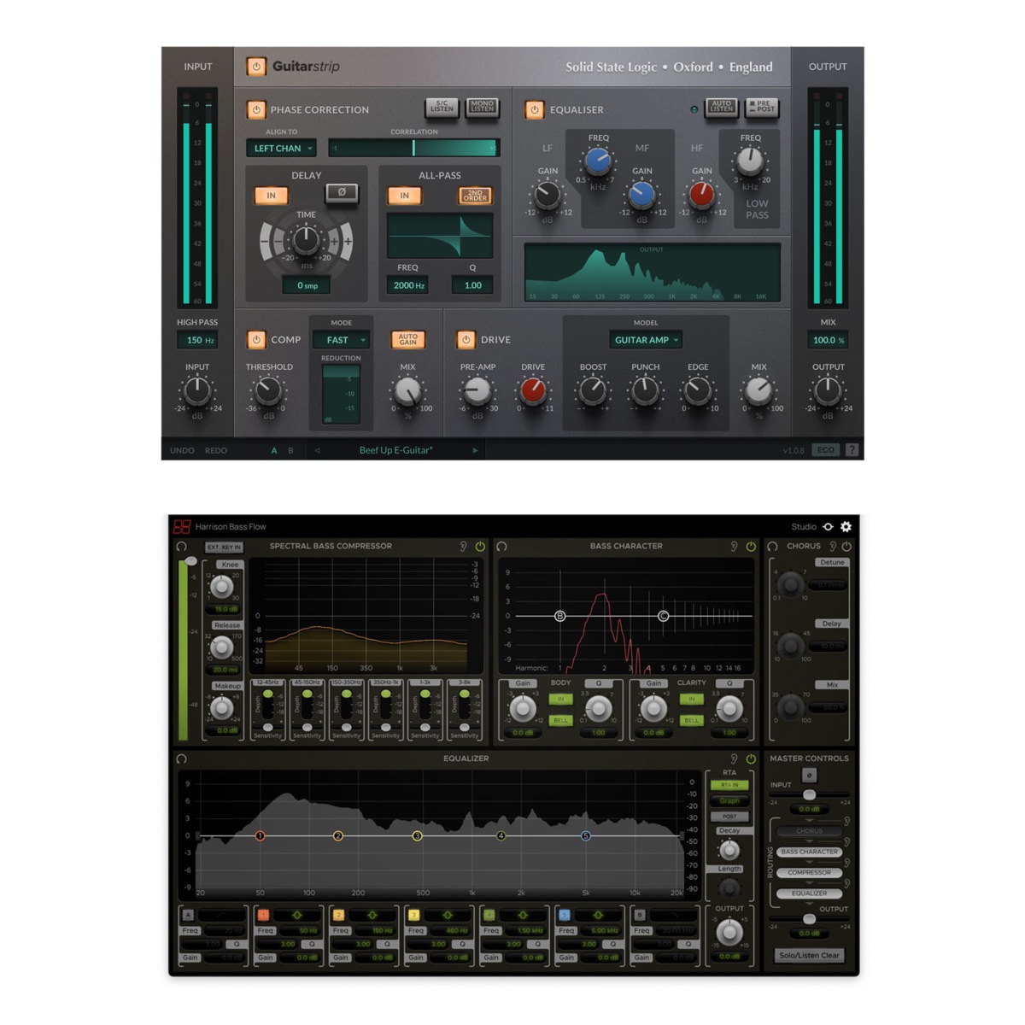Go to next preset arrow in Guitarstrip
Screen dimensions: 1025x1025
(475, 450)
